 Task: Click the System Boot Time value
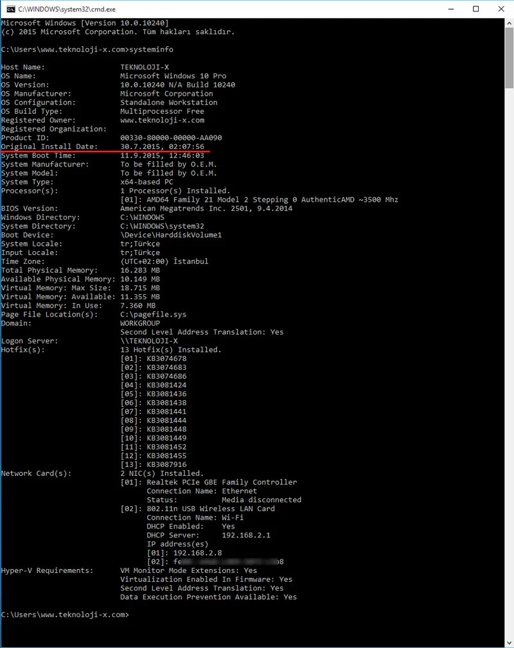[162, 155]
